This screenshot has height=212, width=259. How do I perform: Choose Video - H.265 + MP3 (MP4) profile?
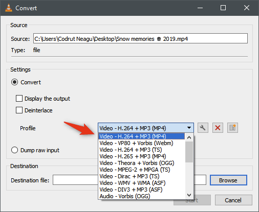click(x=141, y=156)
